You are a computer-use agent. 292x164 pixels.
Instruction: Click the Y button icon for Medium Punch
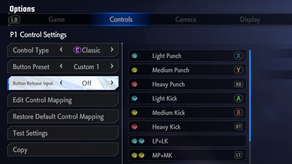point(238,70)
